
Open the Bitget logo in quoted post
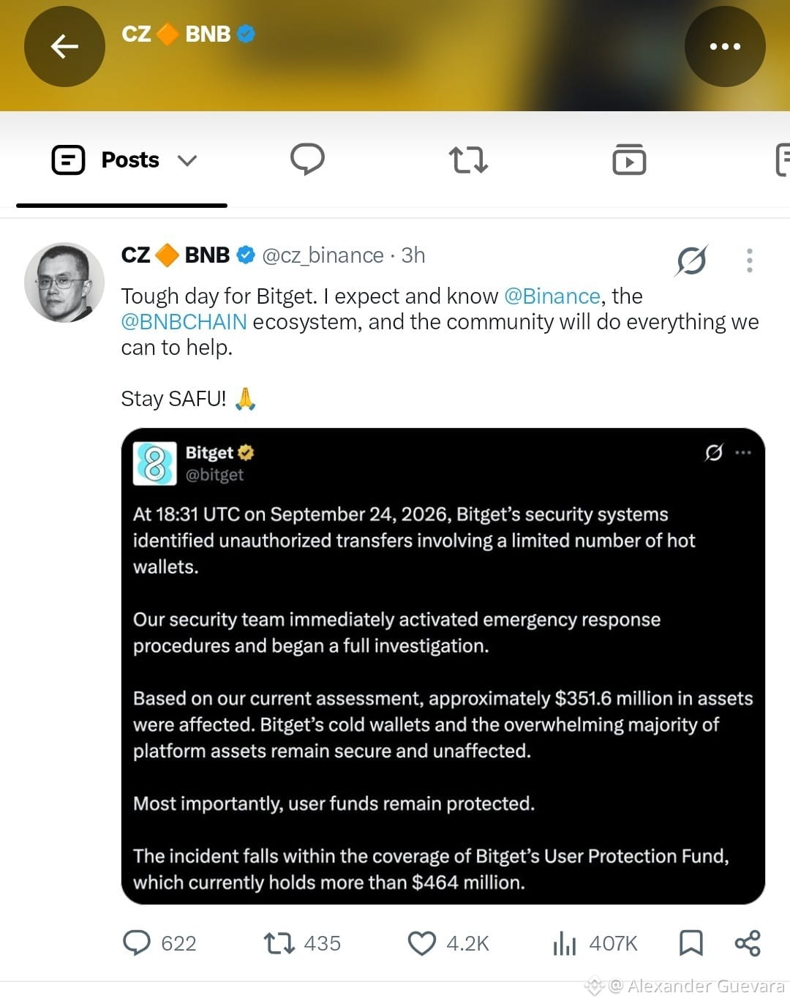click(155, 463)
